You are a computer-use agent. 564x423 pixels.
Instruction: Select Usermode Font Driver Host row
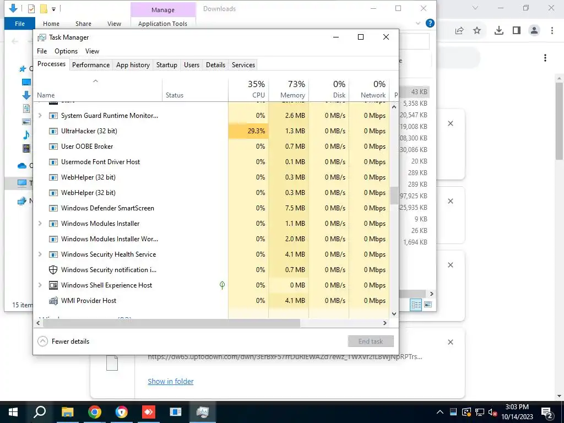pyautogui.click(x=211, y=162)
